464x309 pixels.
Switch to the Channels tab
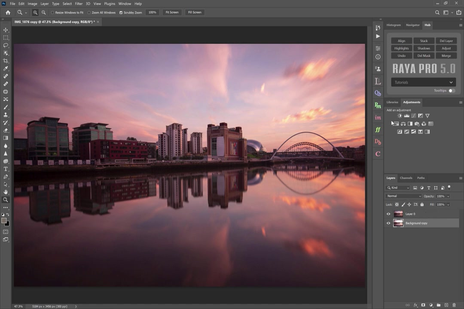(x=406, y=178)
